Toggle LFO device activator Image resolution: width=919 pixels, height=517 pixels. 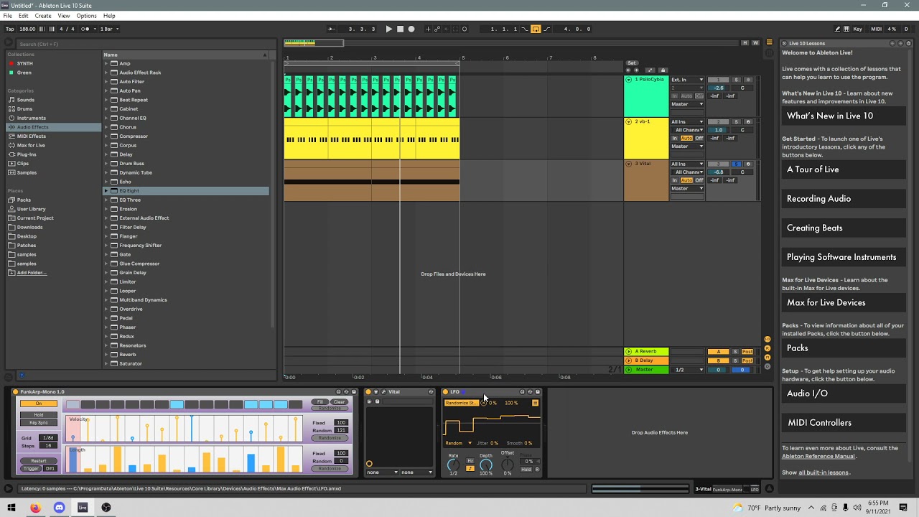click(x=445, y=392)
